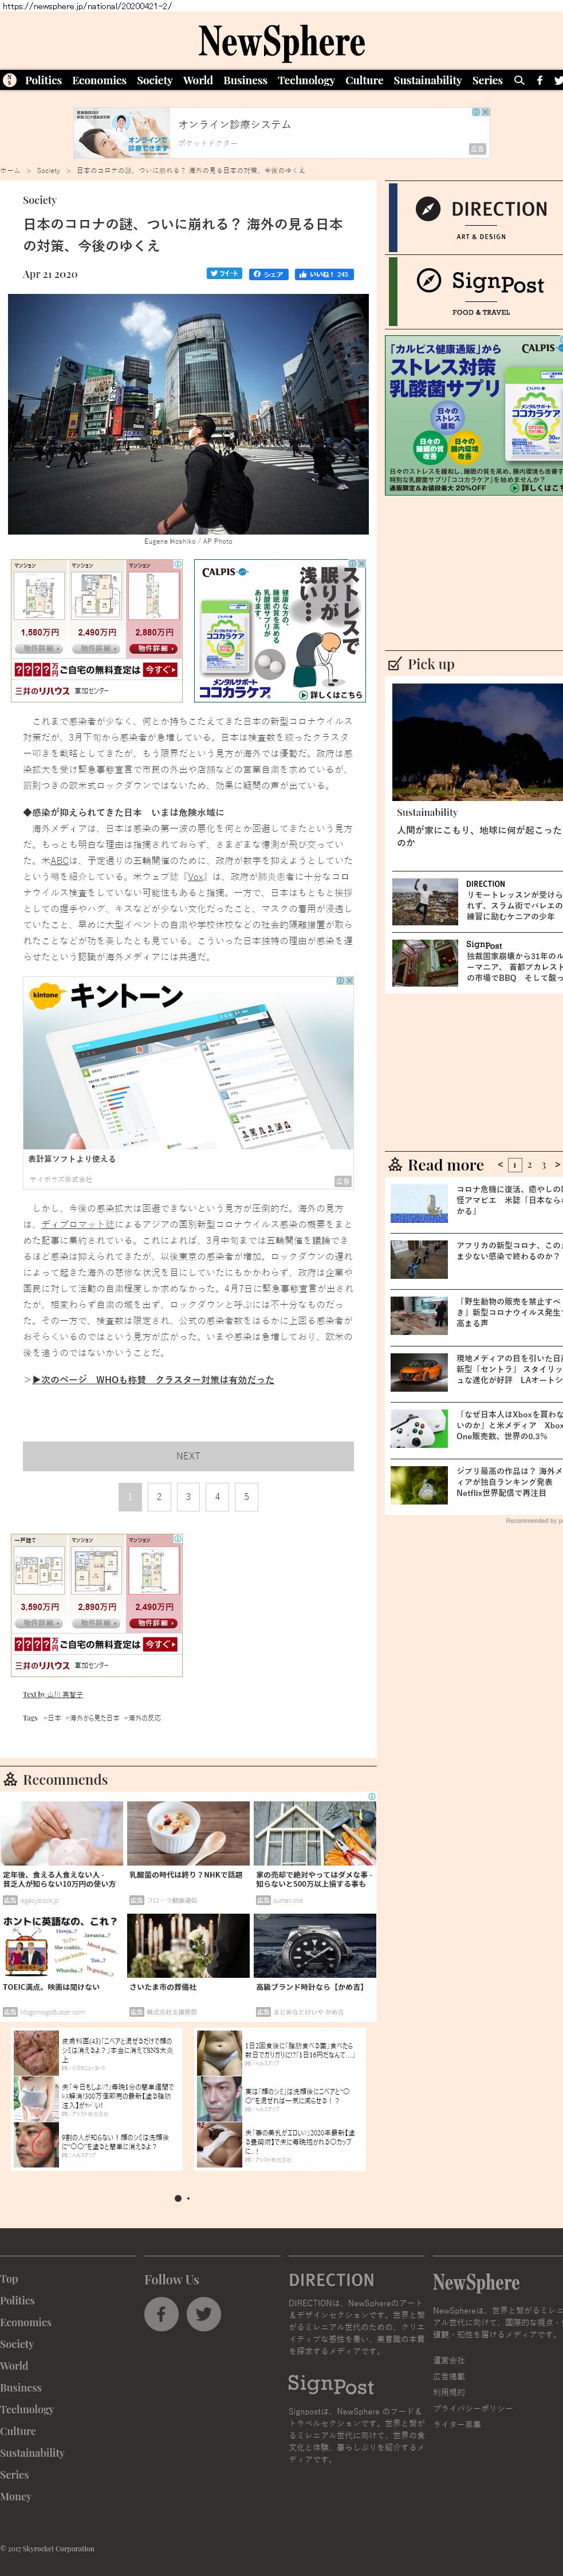This screenshot has width=563, height=2576.
Task: Click the footer Twitter circle icon
Action: [x=204, y=2314]
